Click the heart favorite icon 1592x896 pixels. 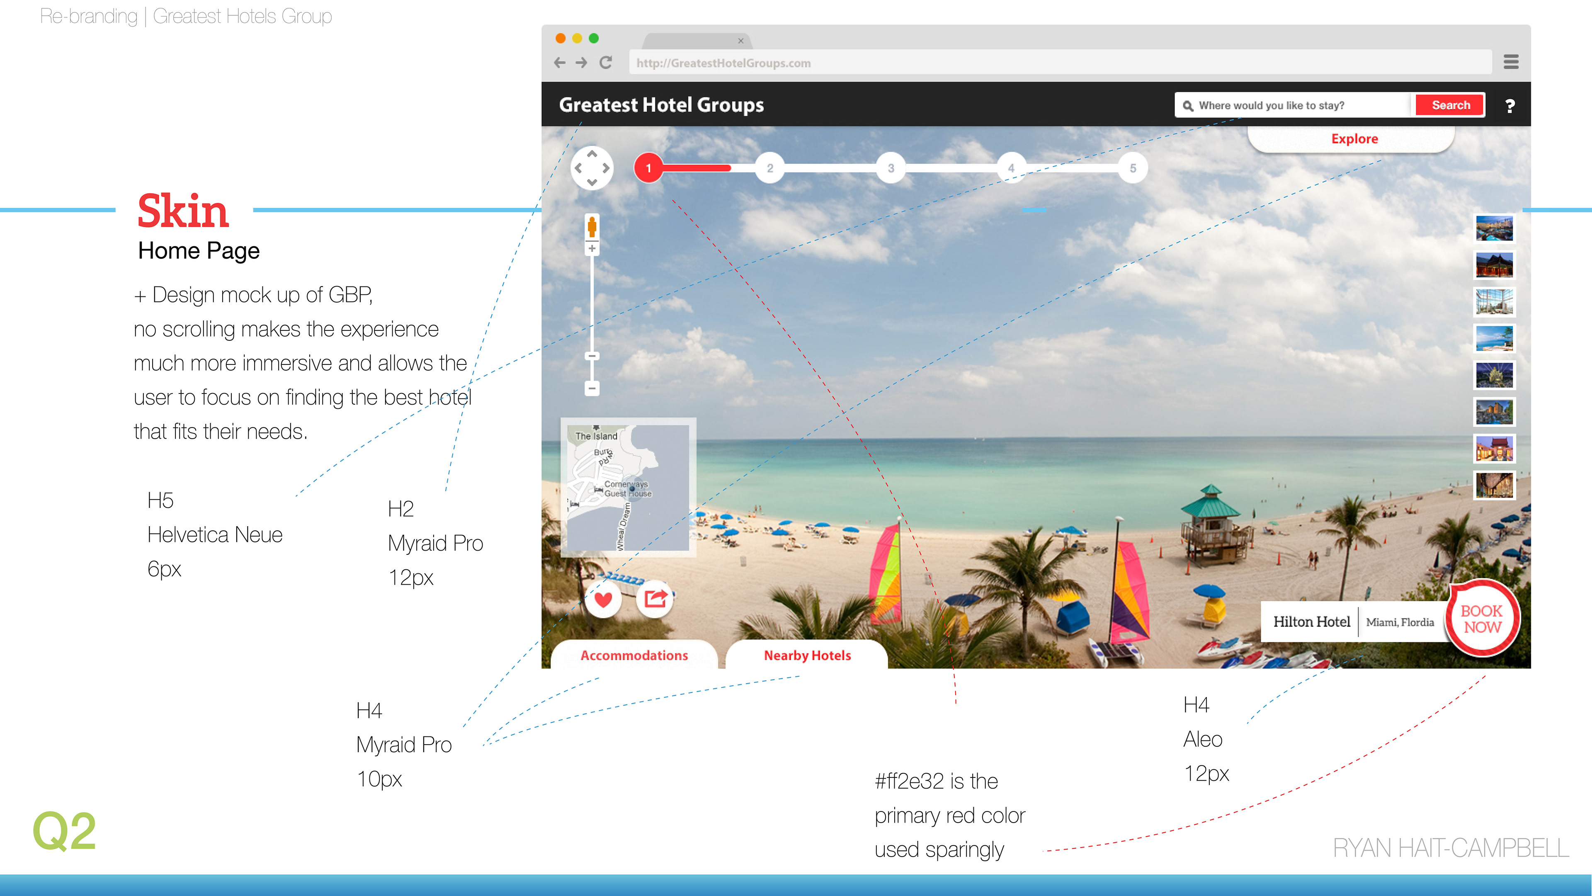coord(603,599)
